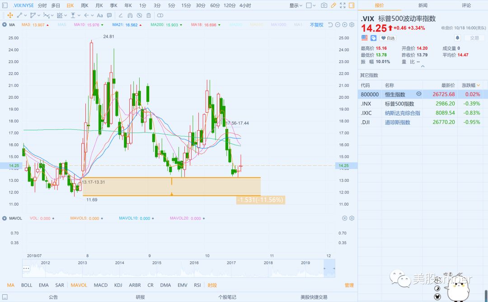Image resolution: width=488 pixels, height=302 pixels.
Task: Enter fullscreen chart view
Action: point(343,5)
